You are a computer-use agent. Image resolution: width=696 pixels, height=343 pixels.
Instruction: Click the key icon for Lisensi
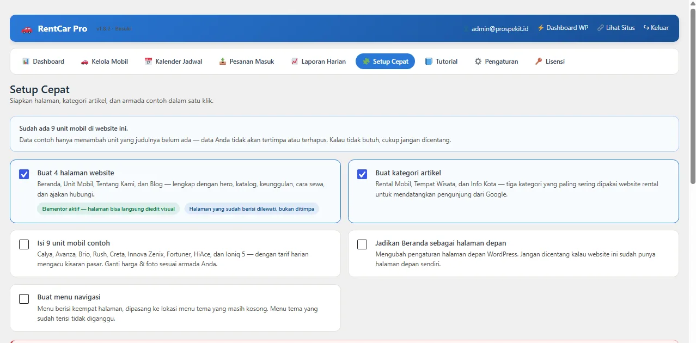[538, 62]
